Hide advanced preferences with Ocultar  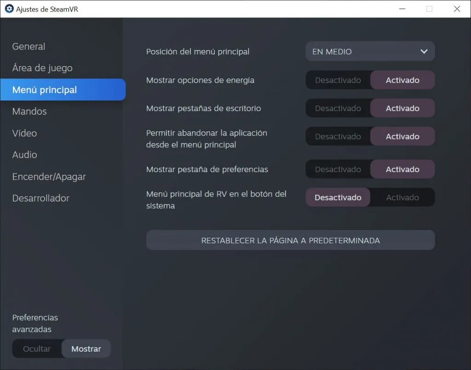coord(37,349)
